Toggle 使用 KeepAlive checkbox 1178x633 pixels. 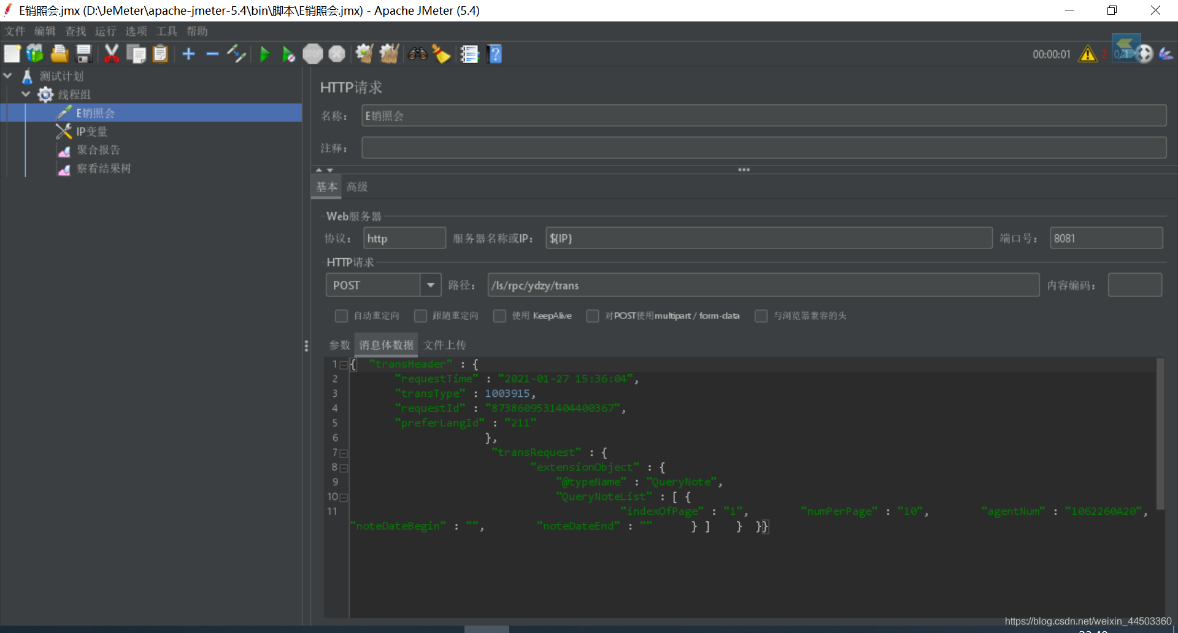click(500, 316)
